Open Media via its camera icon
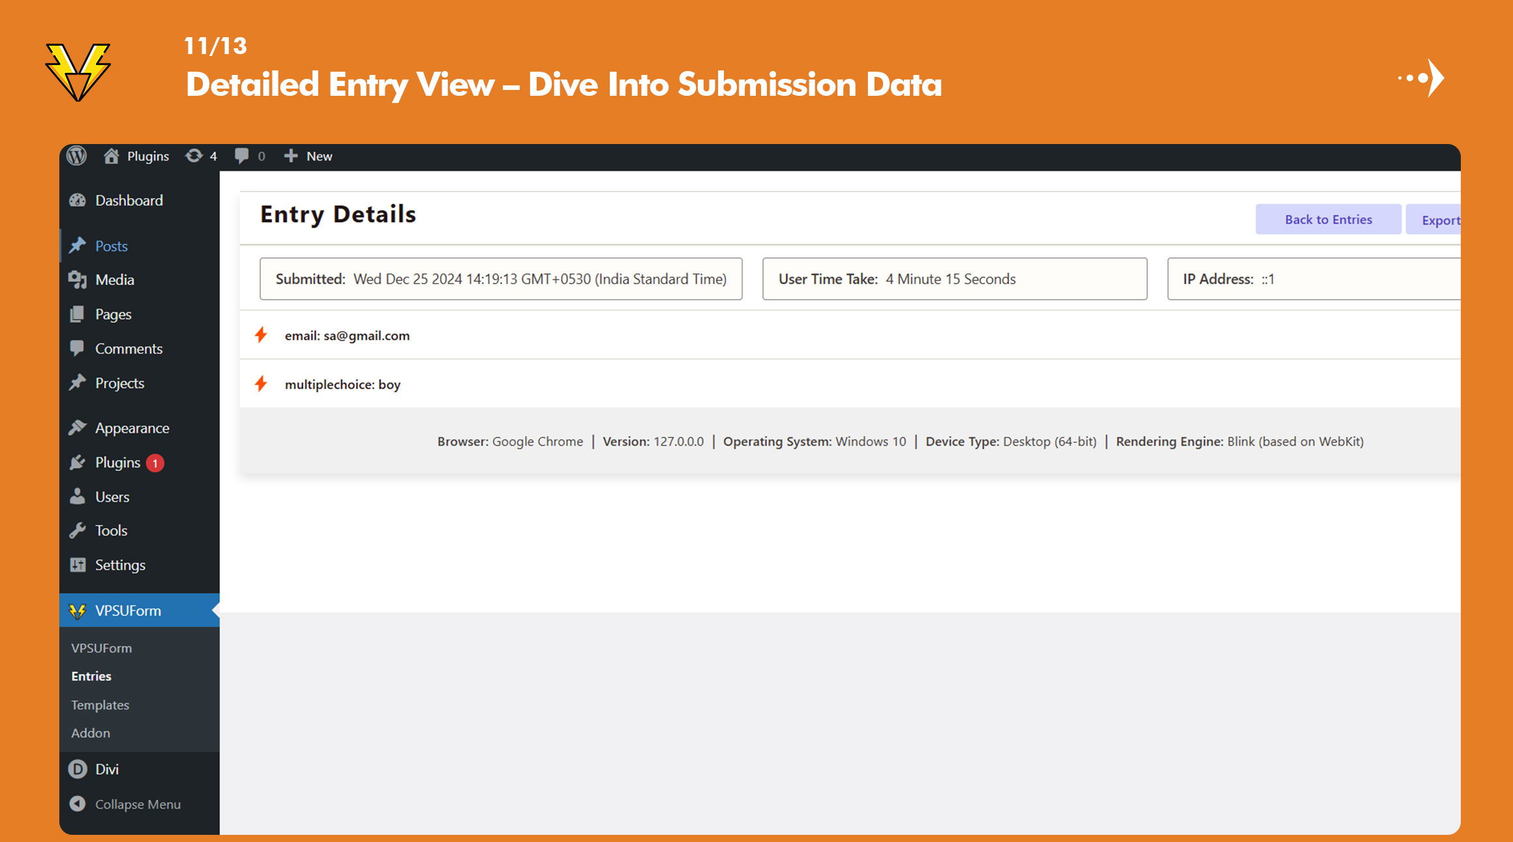Image resolution: width=1513 pixels, height=842 pixels. (x=78, y=280)
